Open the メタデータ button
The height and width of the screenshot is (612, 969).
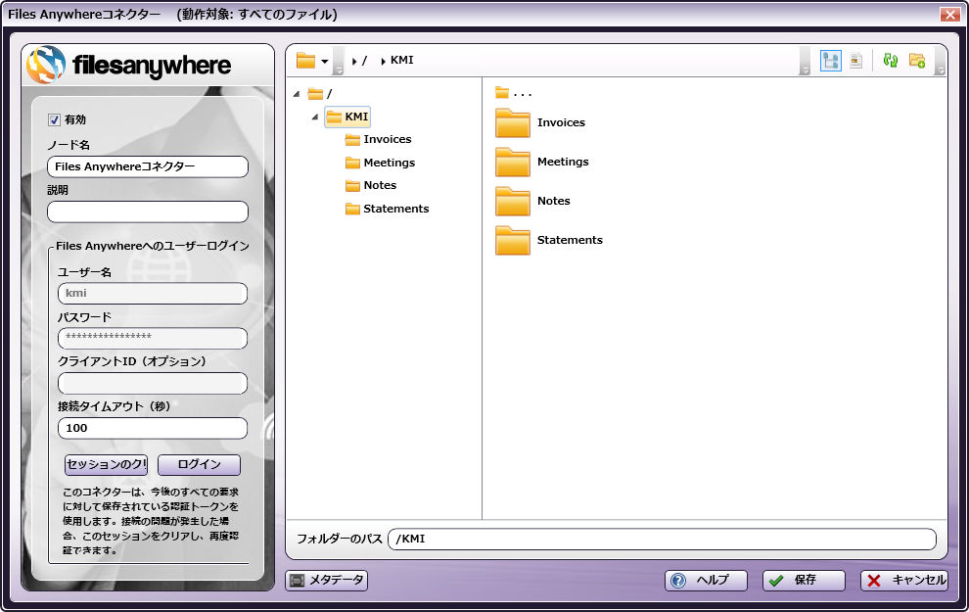326,581
